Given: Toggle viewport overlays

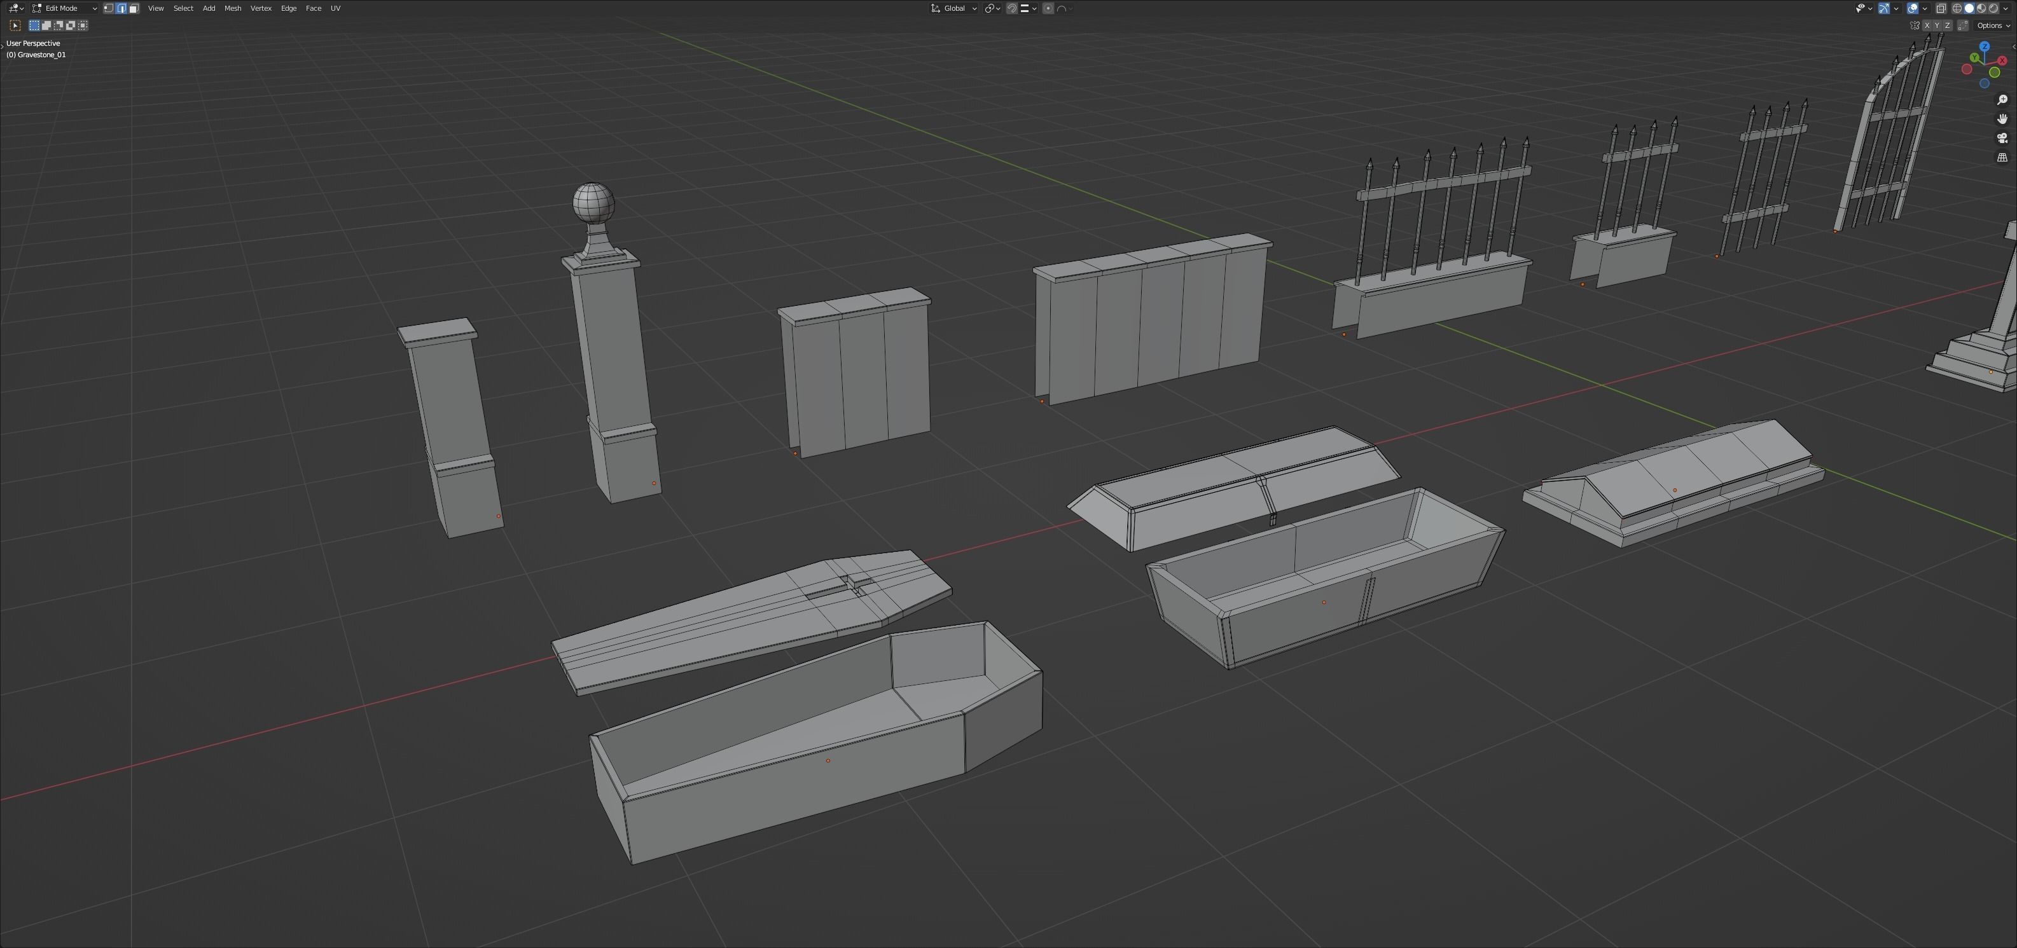Looking at the screenshot, I should pyautogui.click(x=1913, y=9).
